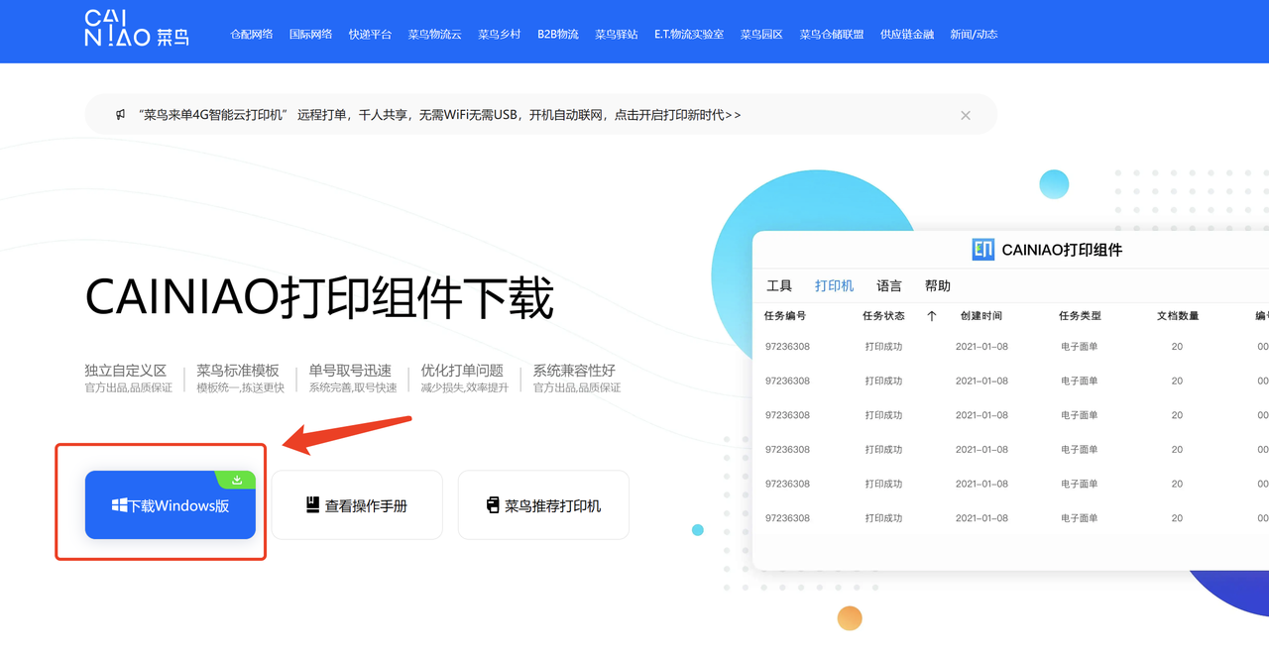The height and width of the screenshot is (655, 1269).
Task: Dismiss the announcement banner with the X
Action: (x=965, y=114)
